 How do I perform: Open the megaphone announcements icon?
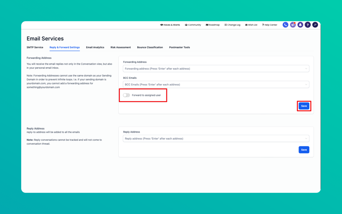[293, 25]
